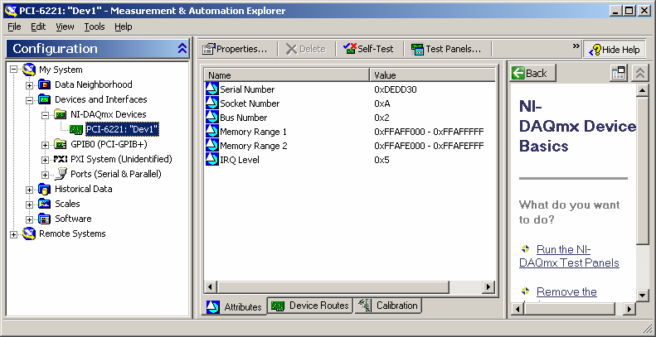This screenshot has height=337, width=656.
Task: Select the Socket Number attribute icon
Action: coord(212,104)
